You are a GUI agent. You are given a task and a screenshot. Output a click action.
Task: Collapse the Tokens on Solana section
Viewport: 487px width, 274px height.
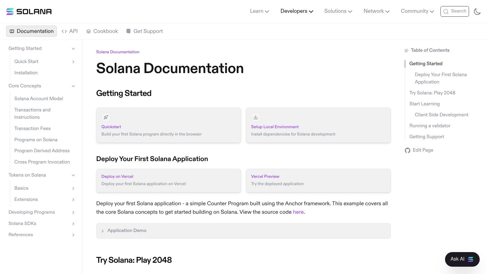[x=73, y=175]
